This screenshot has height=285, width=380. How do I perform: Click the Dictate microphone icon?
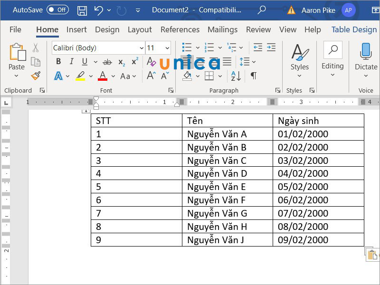click(x=366, y=51)
